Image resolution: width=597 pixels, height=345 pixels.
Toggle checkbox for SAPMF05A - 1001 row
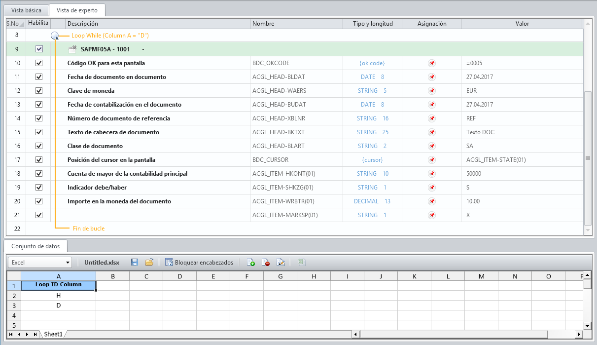[39, 49]
